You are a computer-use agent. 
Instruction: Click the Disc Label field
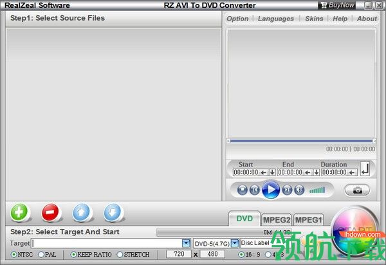[x=256, y=243]
